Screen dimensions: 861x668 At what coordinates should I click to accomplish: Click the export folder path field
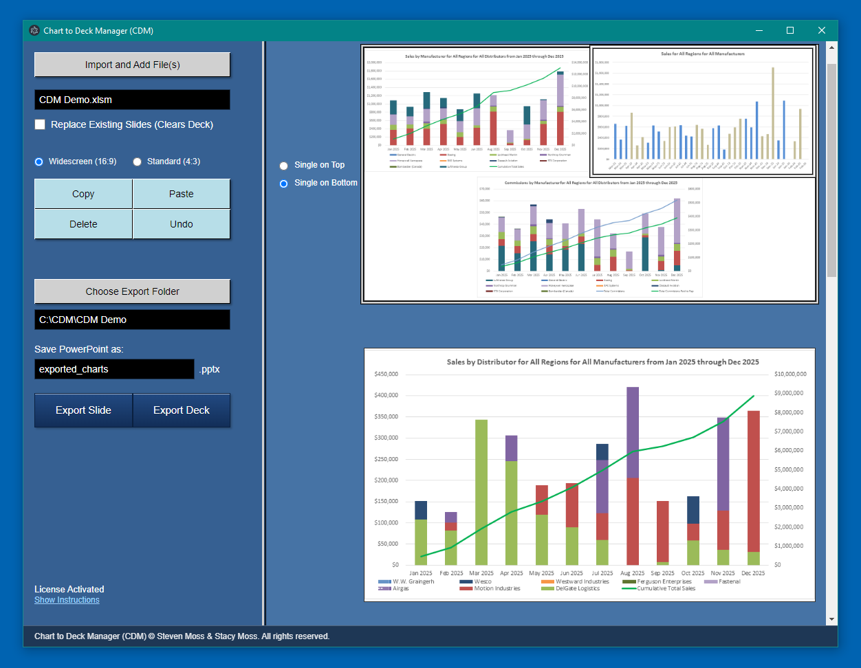coord(132,320)
